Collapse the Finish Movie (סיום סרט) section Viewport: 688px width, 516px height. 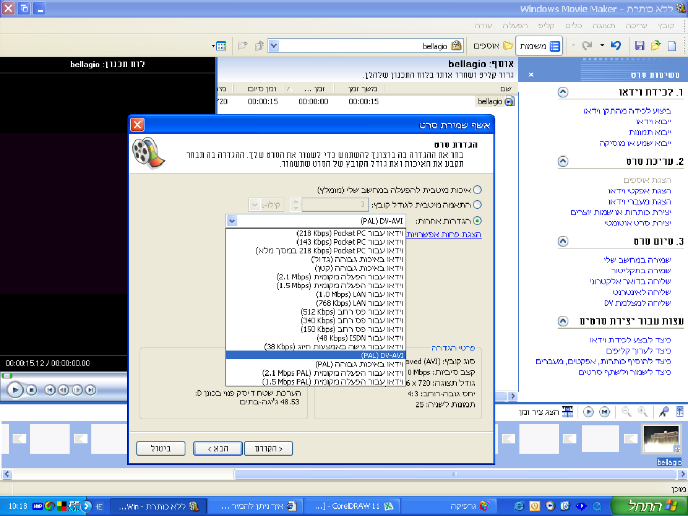point(562,241)
